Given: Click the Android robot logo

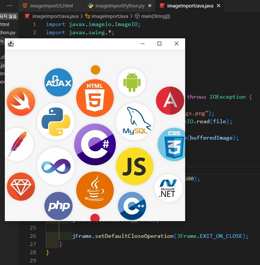Looking at the screenshot, I should [x=132, y=82].
